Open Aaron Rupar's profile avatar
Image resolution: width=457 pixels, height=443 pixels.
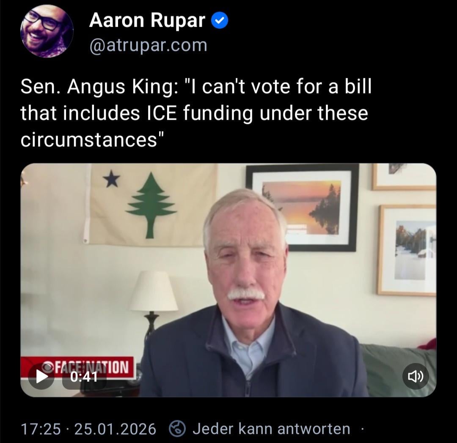tap(47, 31)
